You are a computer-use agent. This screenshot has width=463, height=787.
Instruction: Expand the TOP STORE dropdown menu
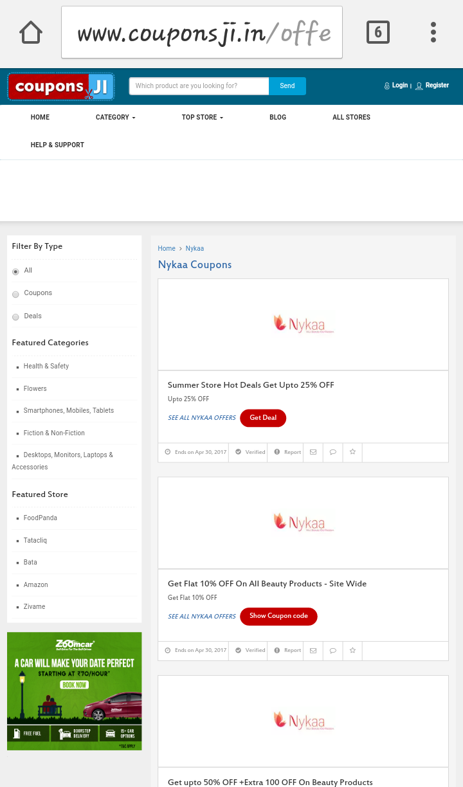[203, 118]
